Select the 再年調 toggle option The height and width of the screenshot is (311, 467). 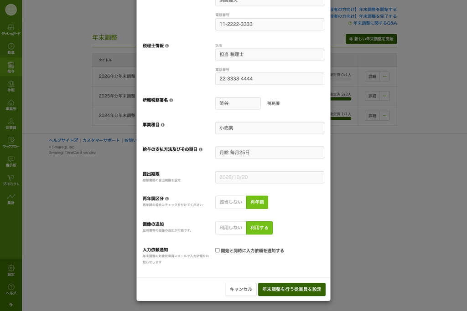(257, 202)
